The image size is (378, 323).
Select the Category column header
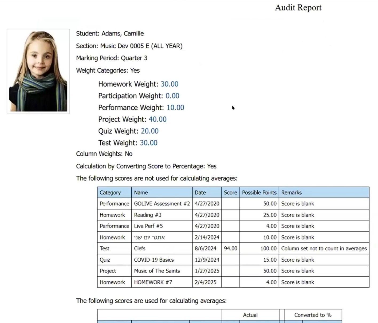109,192
